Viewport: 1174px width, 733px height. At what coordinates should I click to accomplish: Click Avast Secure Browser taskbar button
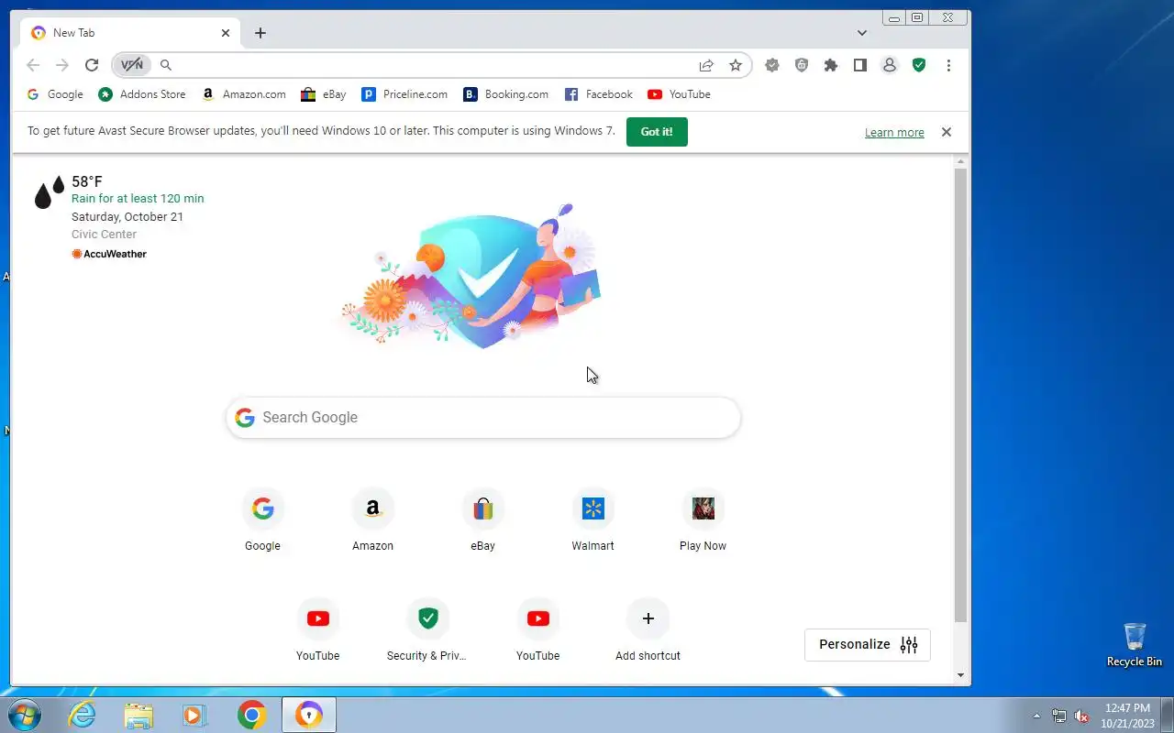point(309,715)
